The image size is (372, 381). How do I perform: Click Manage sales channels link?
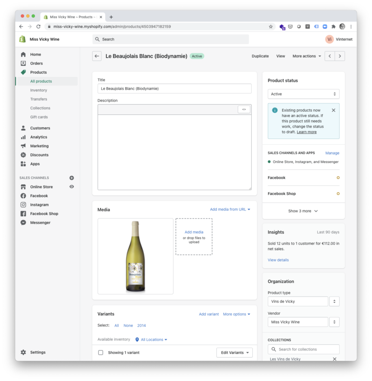(x=332, y=153)
